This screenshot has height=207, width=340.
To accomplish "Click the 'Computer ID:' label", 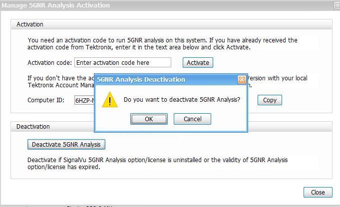I will coord(46,100).
